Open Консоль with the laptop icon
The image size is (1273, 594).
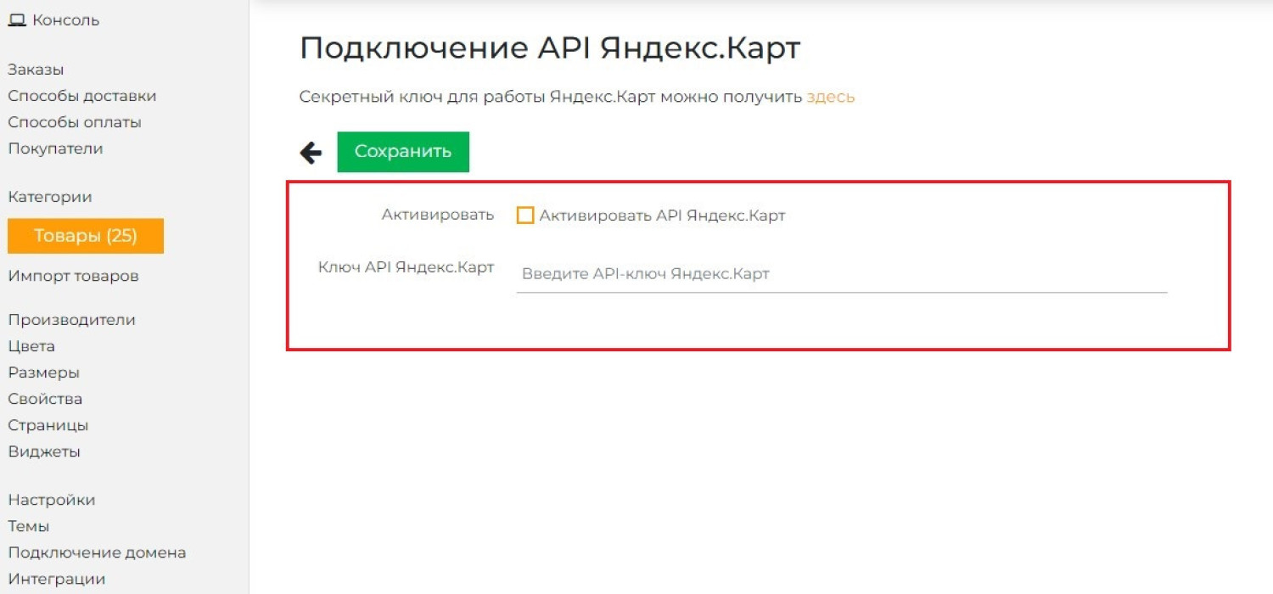[x=54, y=20]
